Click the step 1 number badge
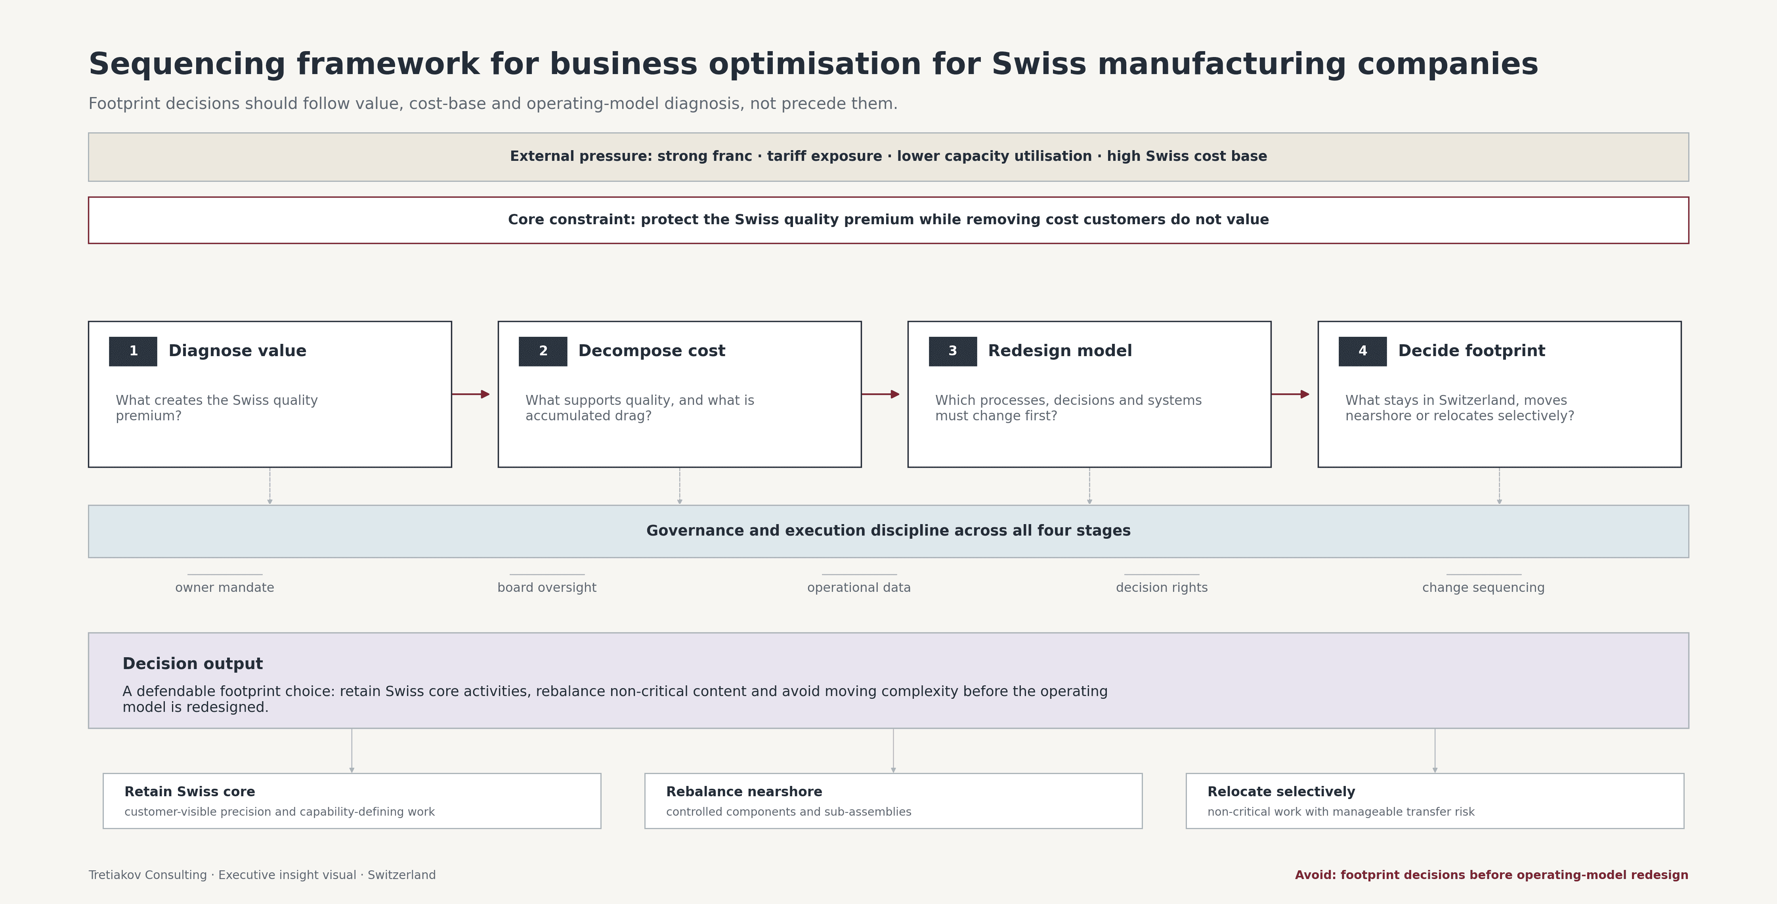1777x904 pixels. (x=133, y=351)
